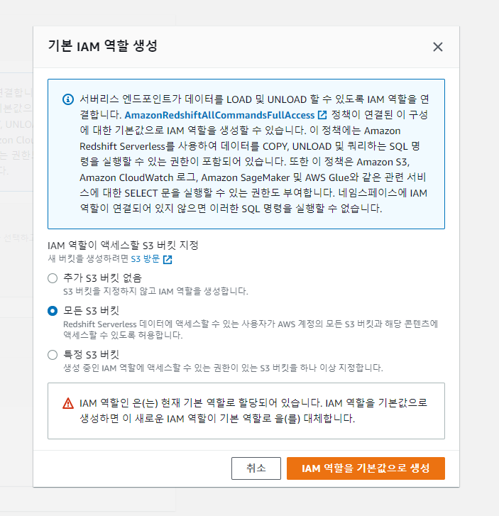Viewport: 499px width, 516px height.
Task: Click the 새 버킷을 생성하려면 helper text
Action: click(89, 260)
